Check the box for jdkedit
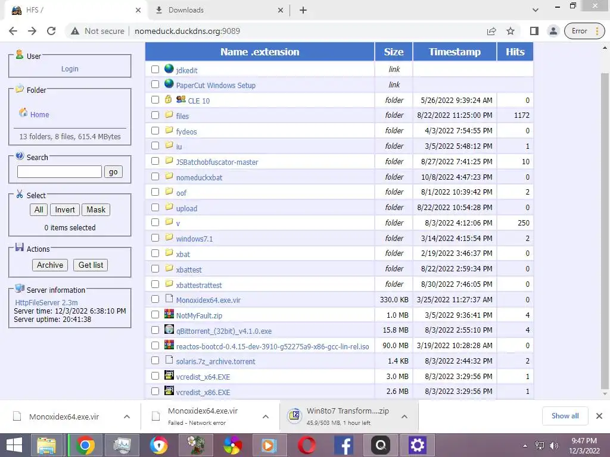 tap(155, 69)
